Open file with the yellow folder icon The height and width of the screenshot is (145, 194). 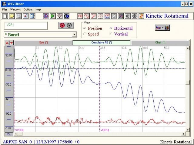pos(12,16)
